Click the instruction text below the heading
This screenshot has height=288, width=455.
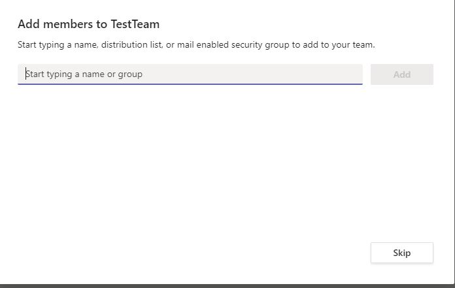pos(196,45)
